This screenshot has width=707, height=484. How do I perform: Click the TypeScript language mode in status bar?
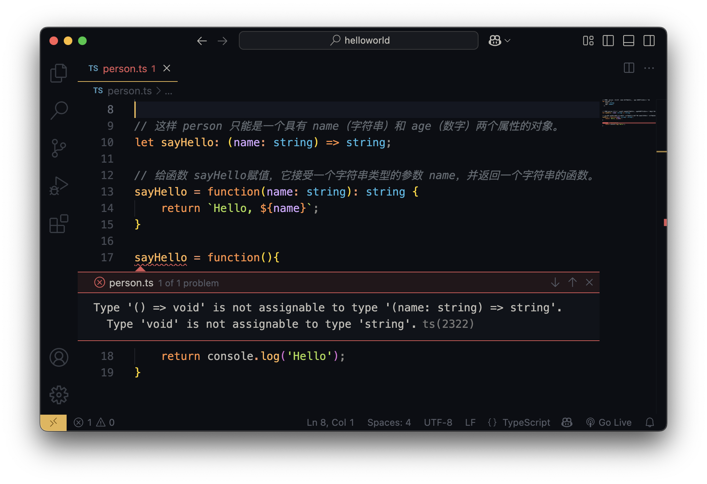tap(526, 423)
